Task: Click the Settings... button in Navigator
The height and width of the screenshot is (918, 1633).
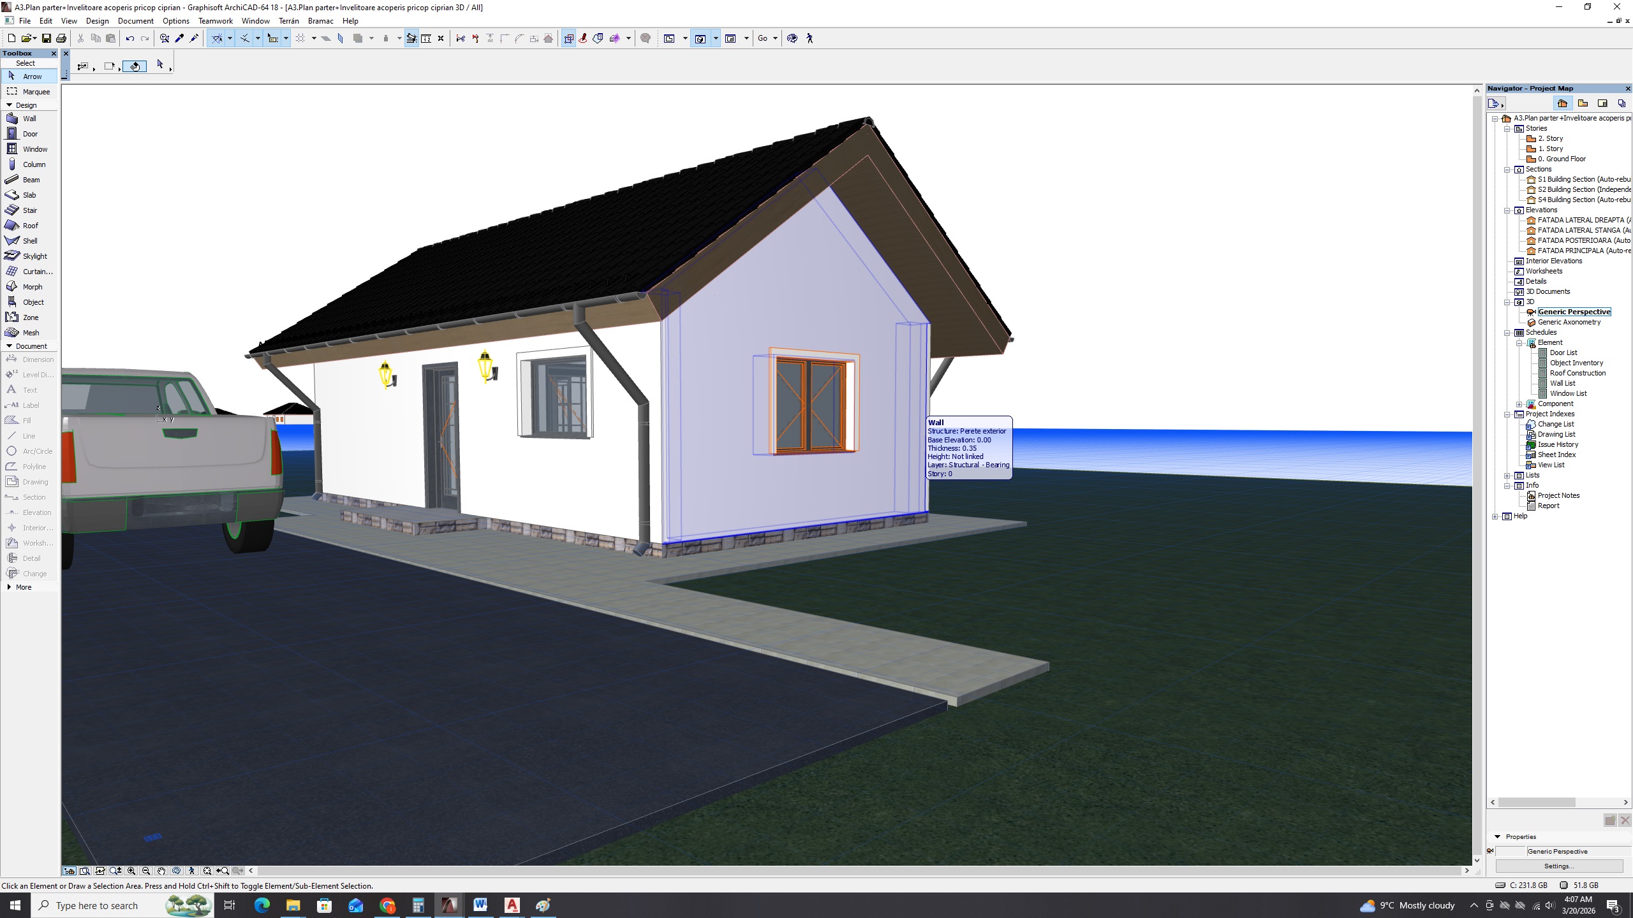Action: pyautogui.click(x=1558, y=866)
